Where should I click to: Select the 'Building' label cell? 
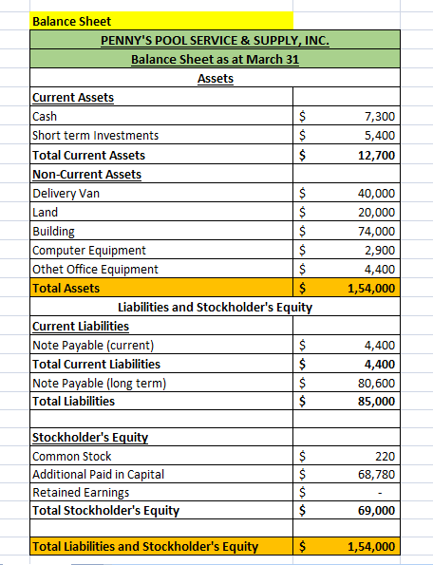(x=161, y=231)
